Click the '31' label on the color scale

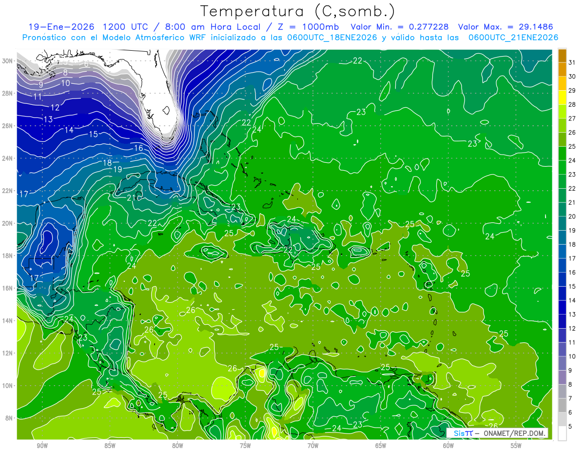pos(572,62)
